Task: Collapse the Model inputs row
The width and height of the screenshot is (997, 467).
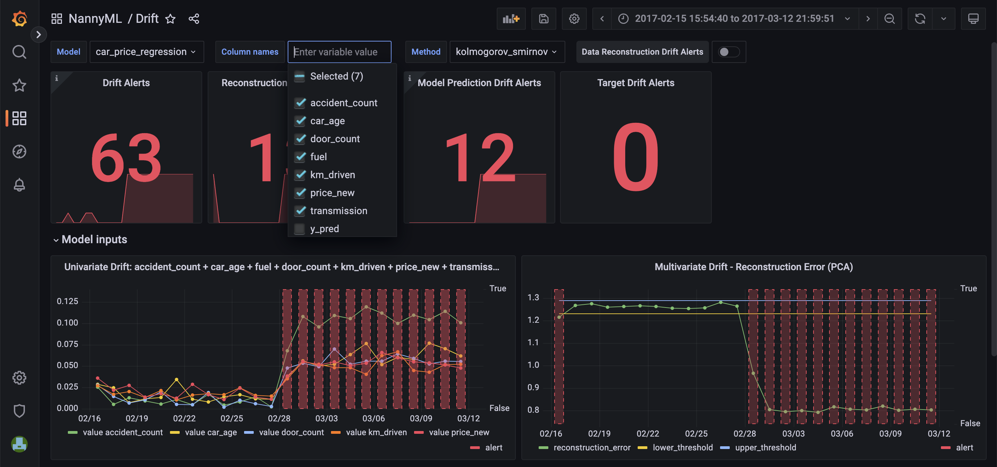Action: coord(56,240)
